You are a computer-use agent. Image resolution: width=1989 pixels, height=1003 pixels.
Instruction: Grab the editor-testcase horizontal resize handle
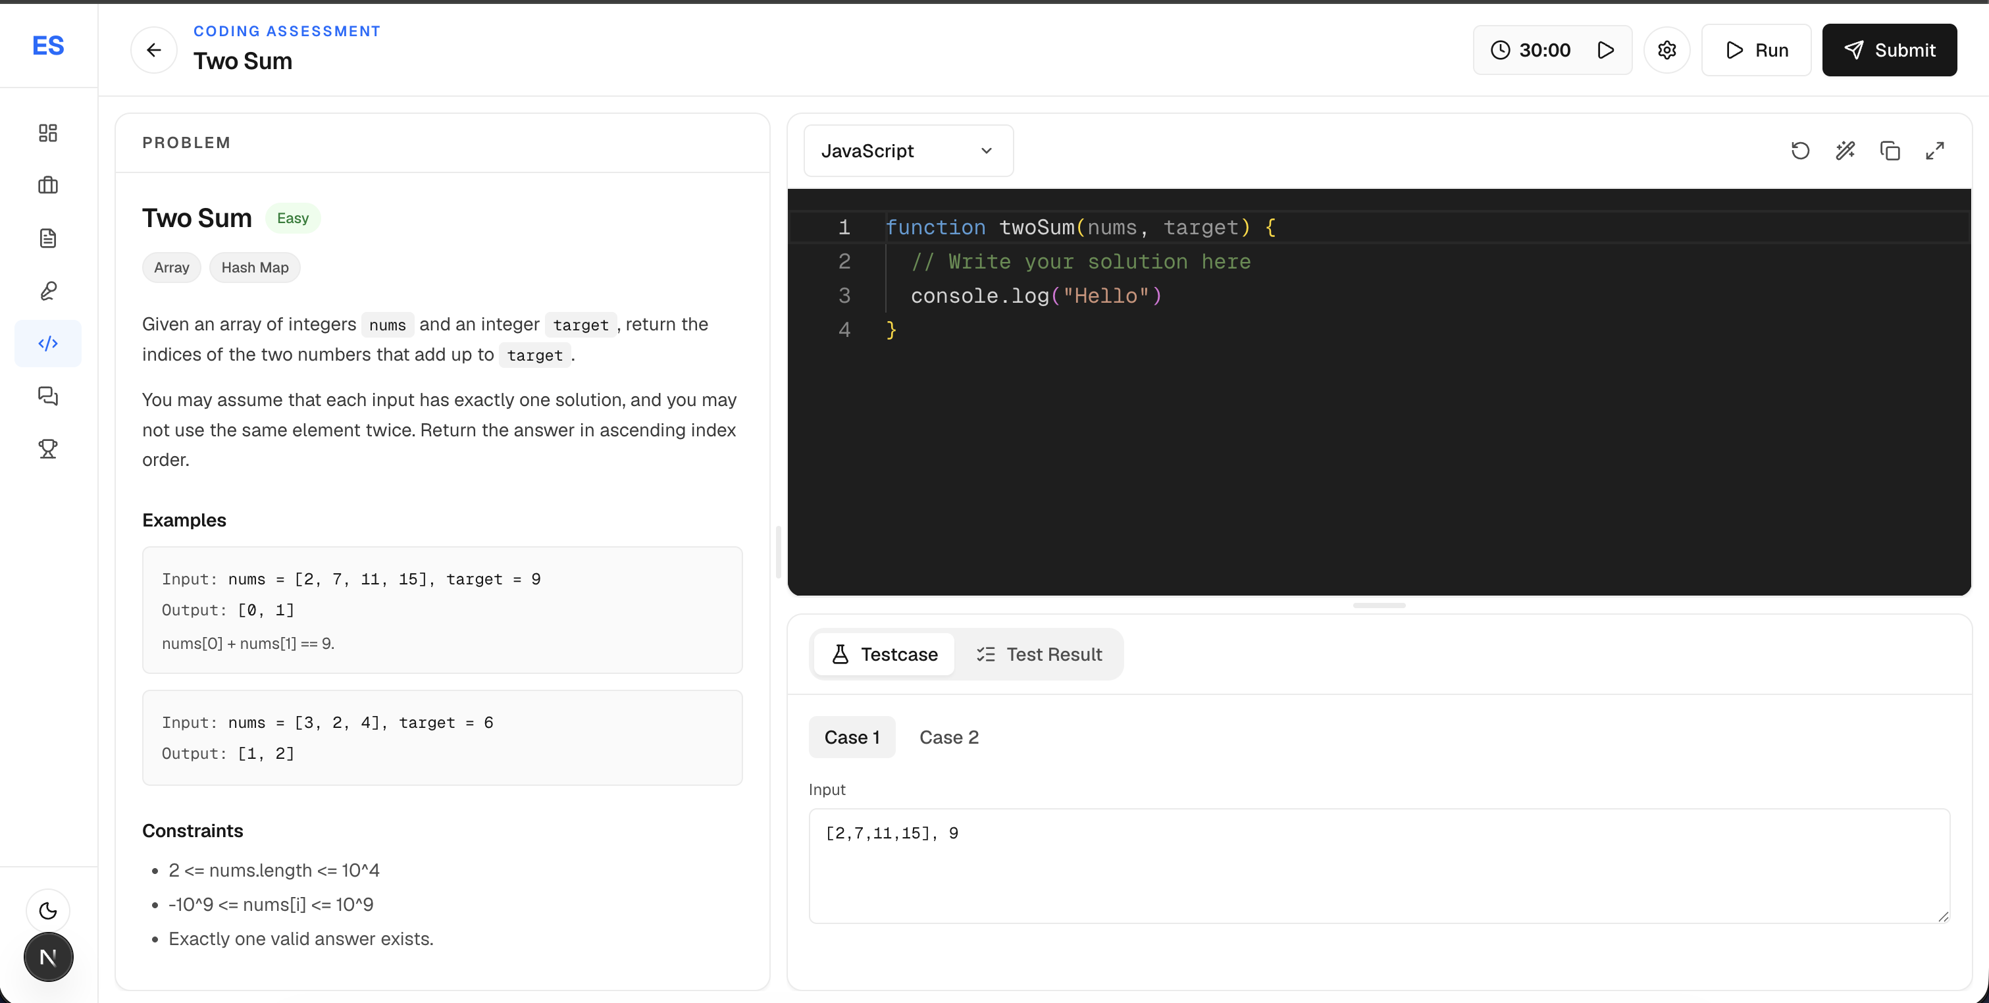click(1379, 605)
